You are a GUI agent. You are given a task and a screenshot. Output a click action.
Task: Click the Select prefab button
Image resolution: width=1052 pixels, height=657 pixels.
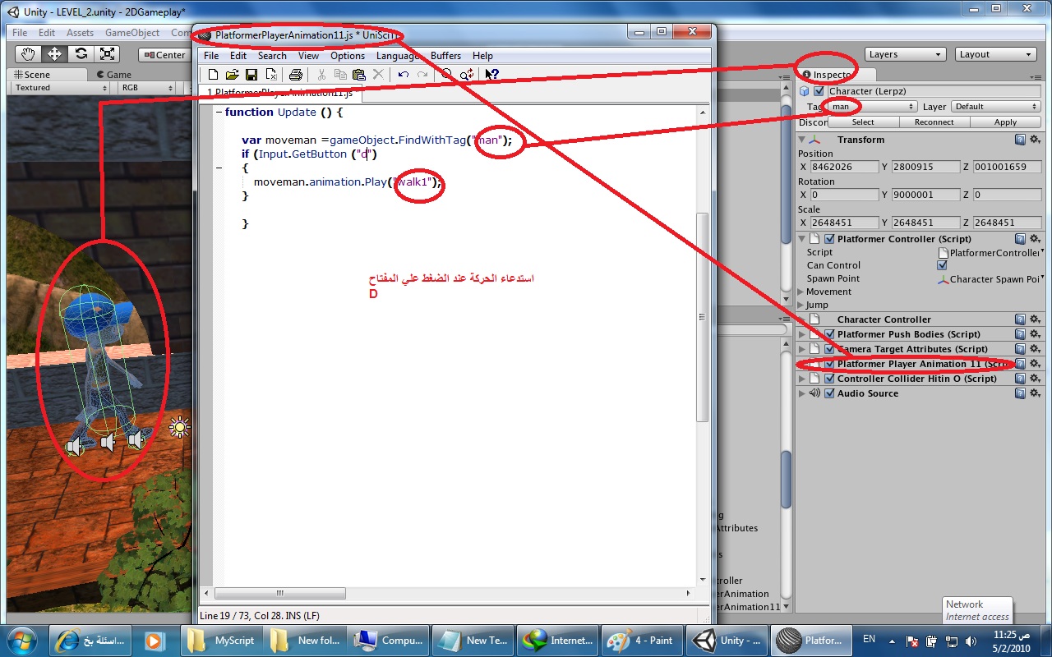[863, 122]
